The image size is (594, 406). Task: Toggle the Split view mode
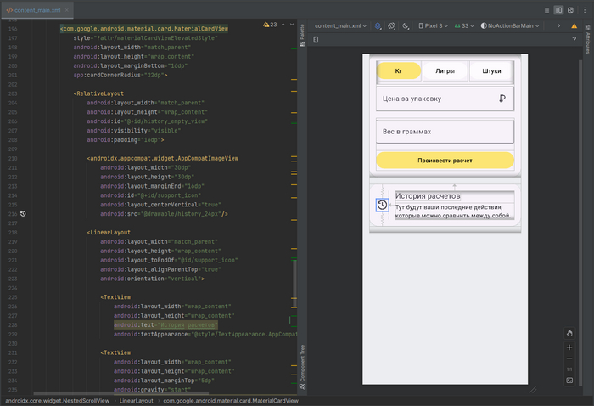point(558,10)
